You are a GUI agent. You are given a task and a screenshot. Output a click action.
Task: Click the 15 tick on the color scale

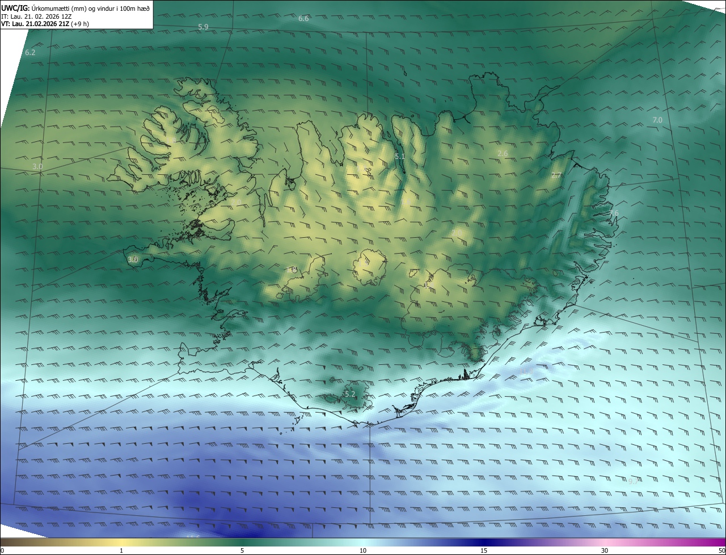pos(484,550)
